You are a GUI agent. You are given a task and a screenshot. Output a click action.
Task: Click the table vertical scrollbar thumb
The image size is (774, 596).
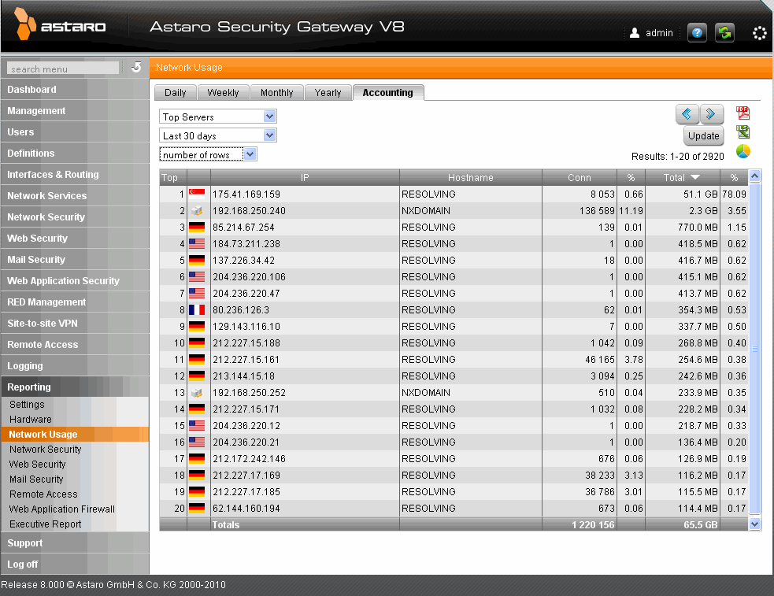754,348
